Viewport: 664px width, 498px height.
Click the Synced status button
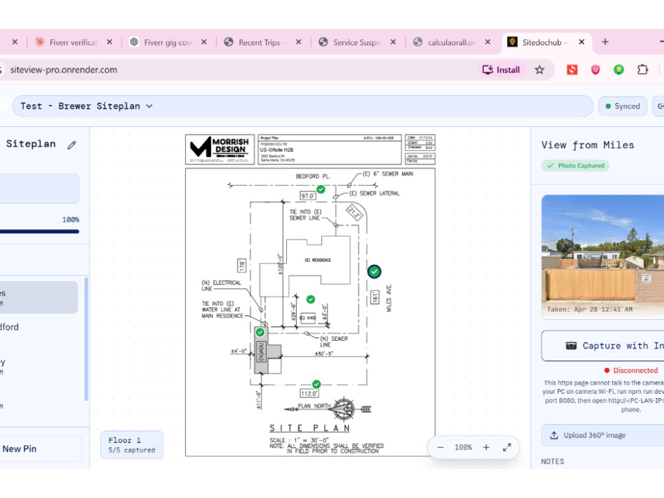click(623, 106)
